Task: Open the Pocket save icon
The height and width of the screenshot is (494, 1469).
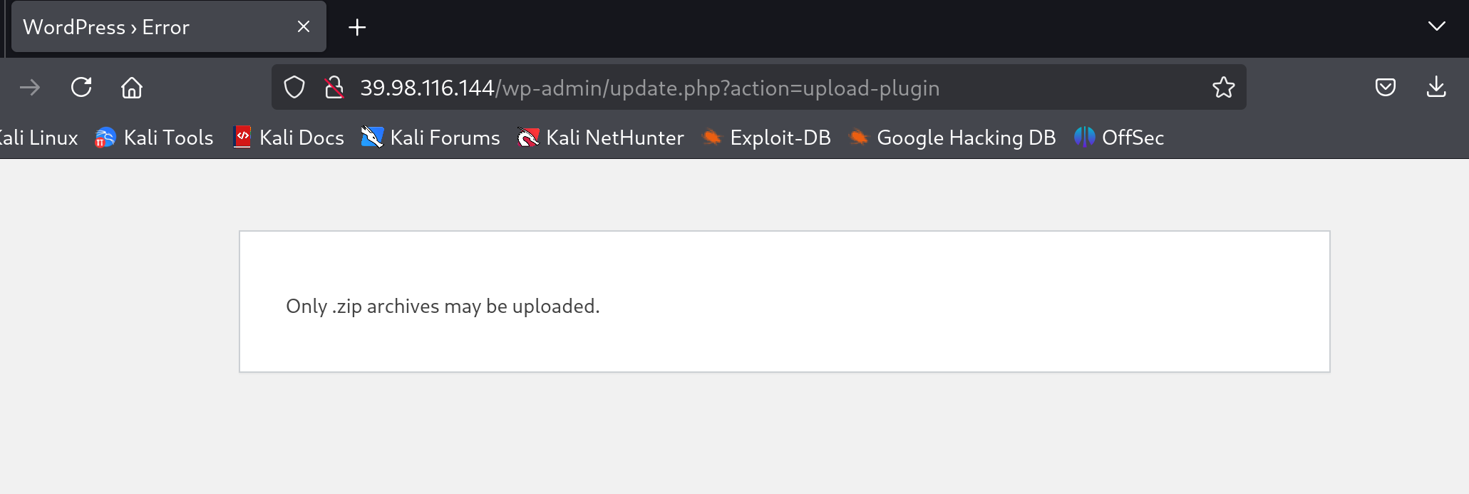Action: pos(1385,88)
